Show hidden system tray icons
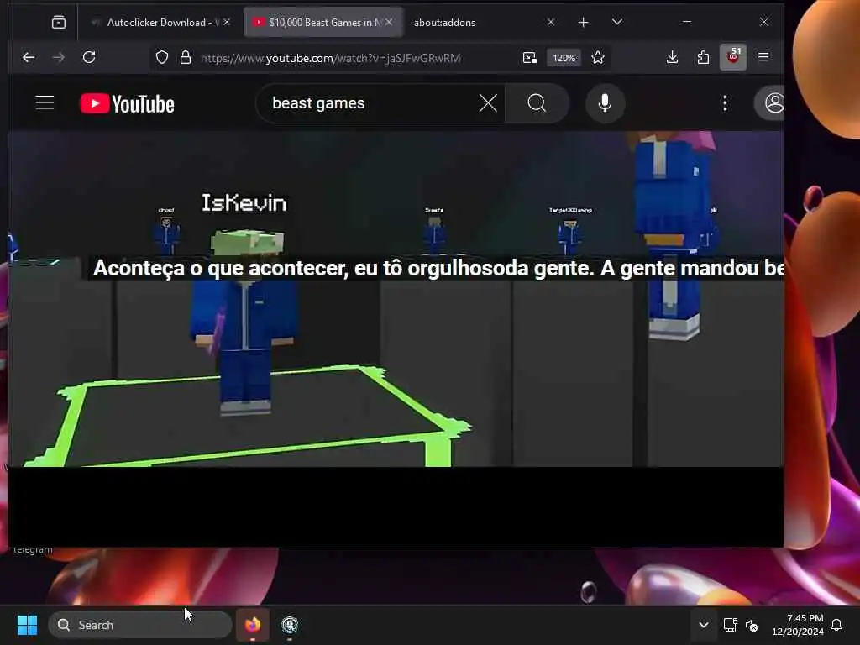The image size is (860, 645). click(704, 625)
